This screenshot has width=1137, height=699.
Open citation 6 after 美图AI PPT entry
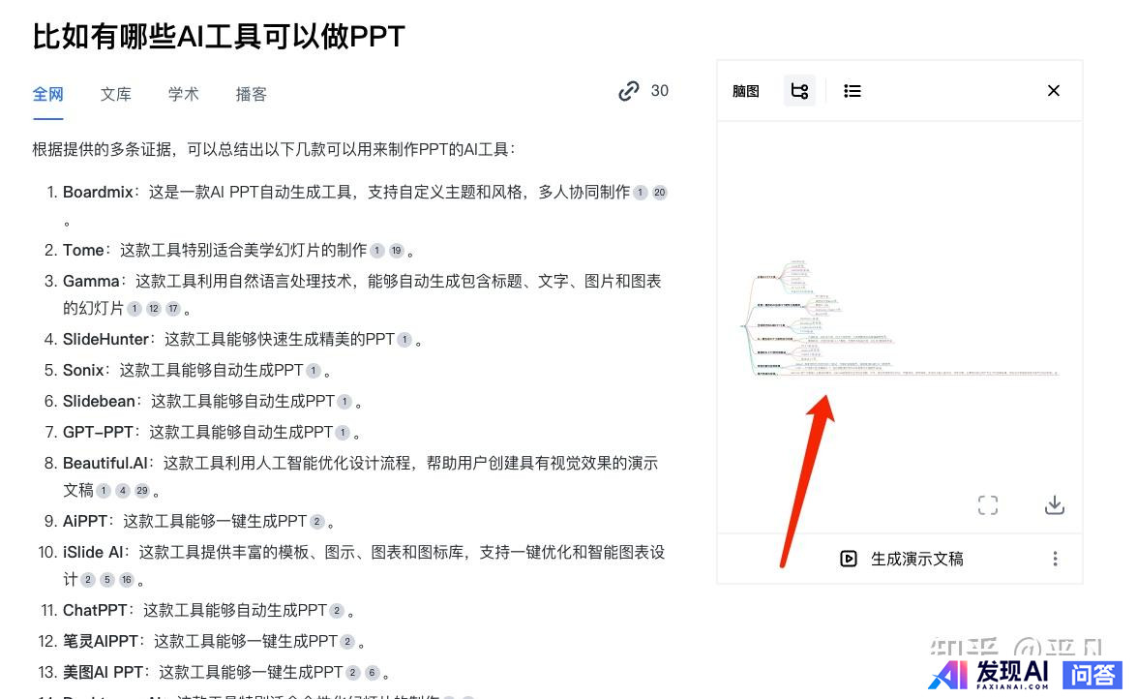(x=372, y=672)
